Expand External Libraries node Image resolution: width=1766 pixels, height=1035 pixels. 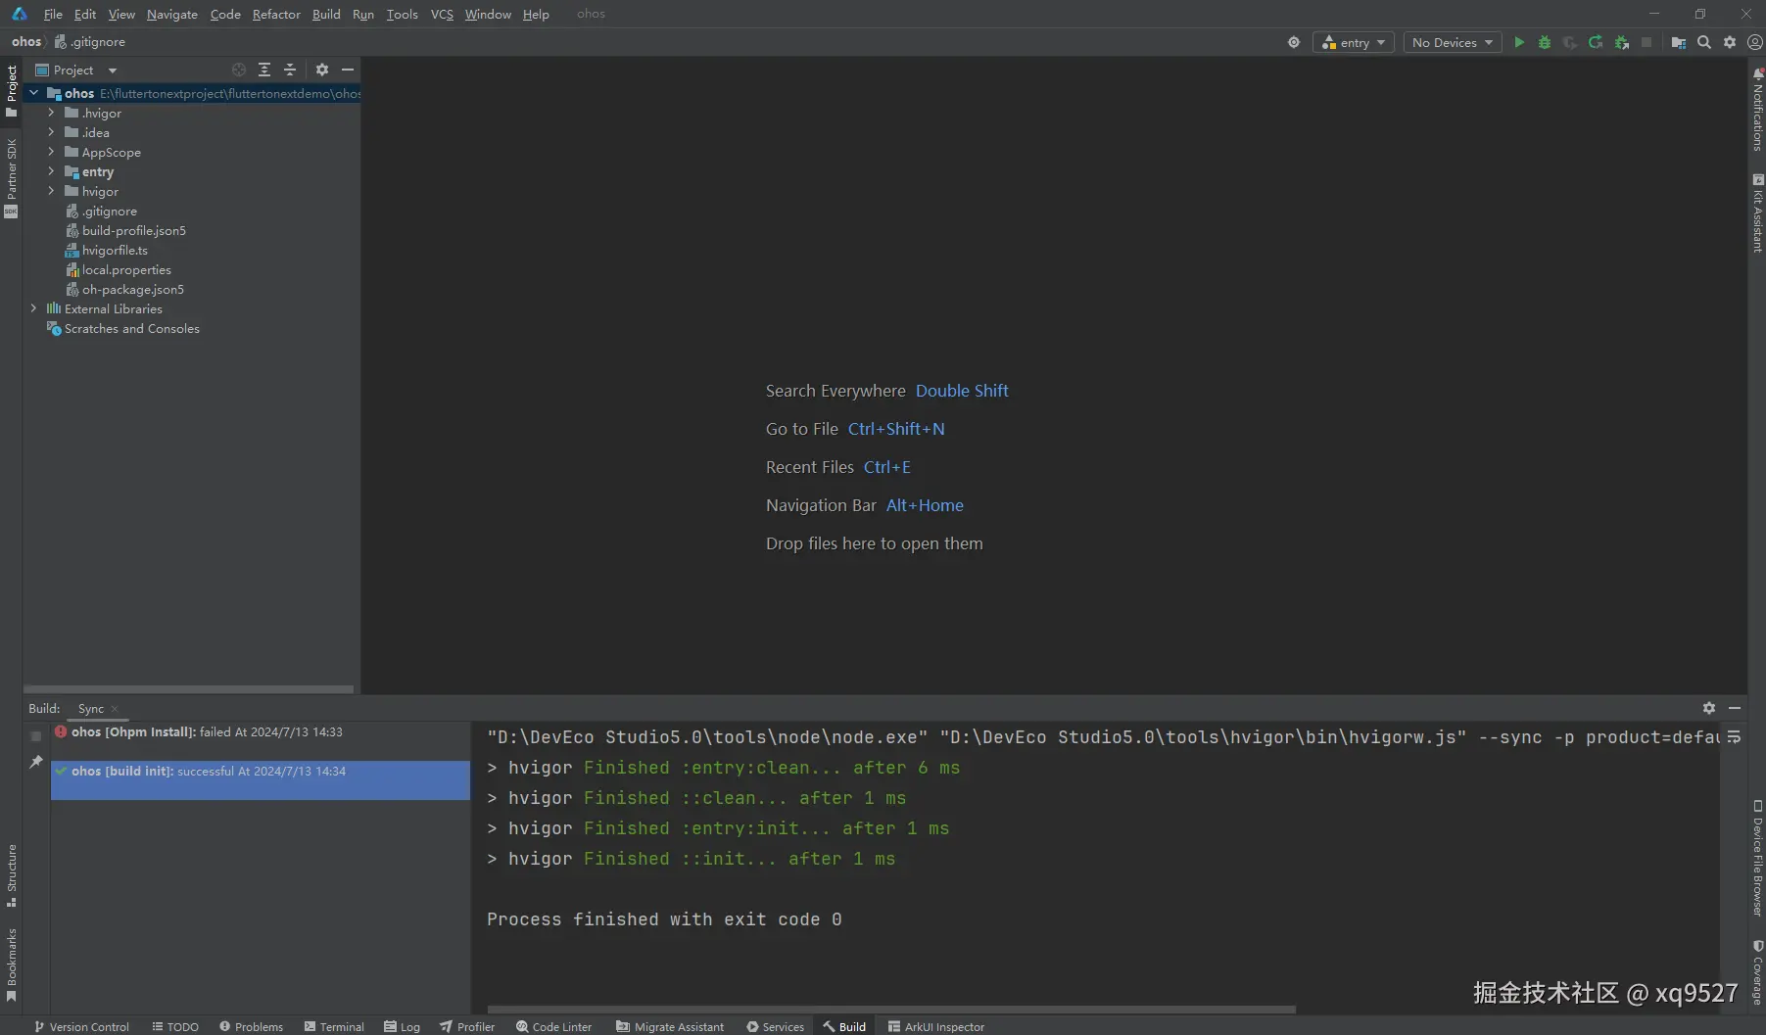tap(33, 308)
